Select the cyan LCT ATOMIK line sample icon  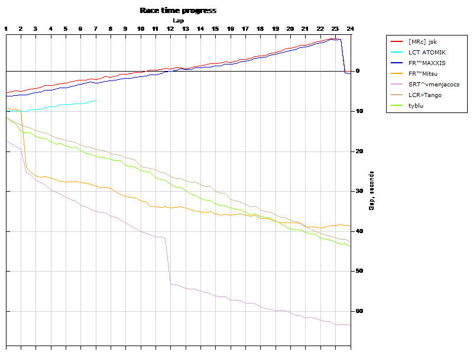[396, 52]
